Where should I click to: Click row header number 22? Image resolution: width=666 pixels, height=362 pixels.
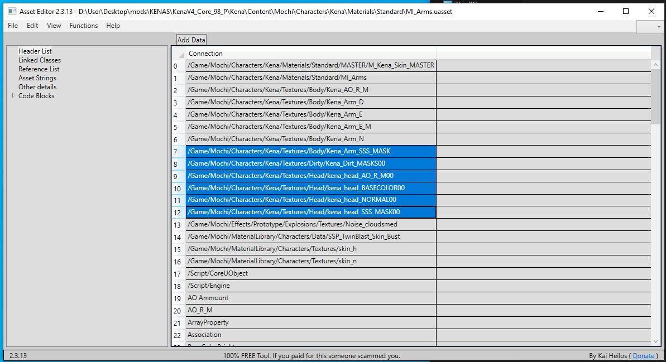(x=179, y=335)
